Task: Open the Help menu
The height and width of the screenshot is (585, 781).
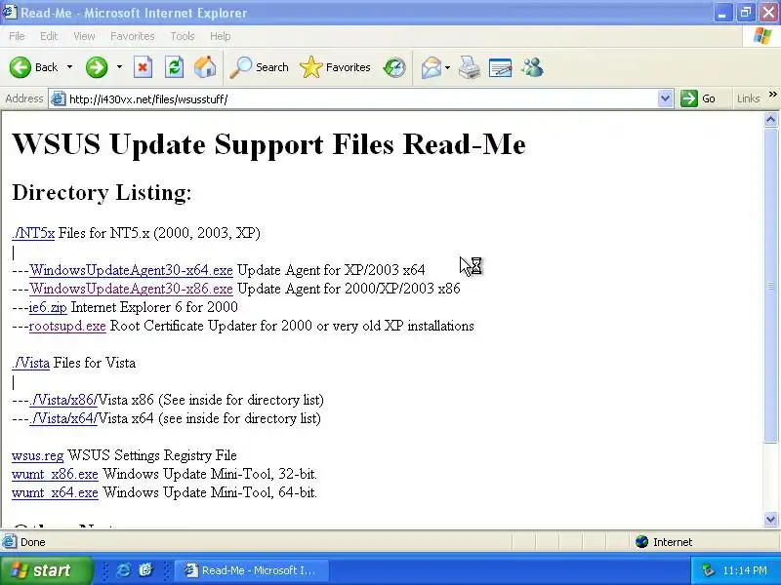Action: [x=220, y=36]
